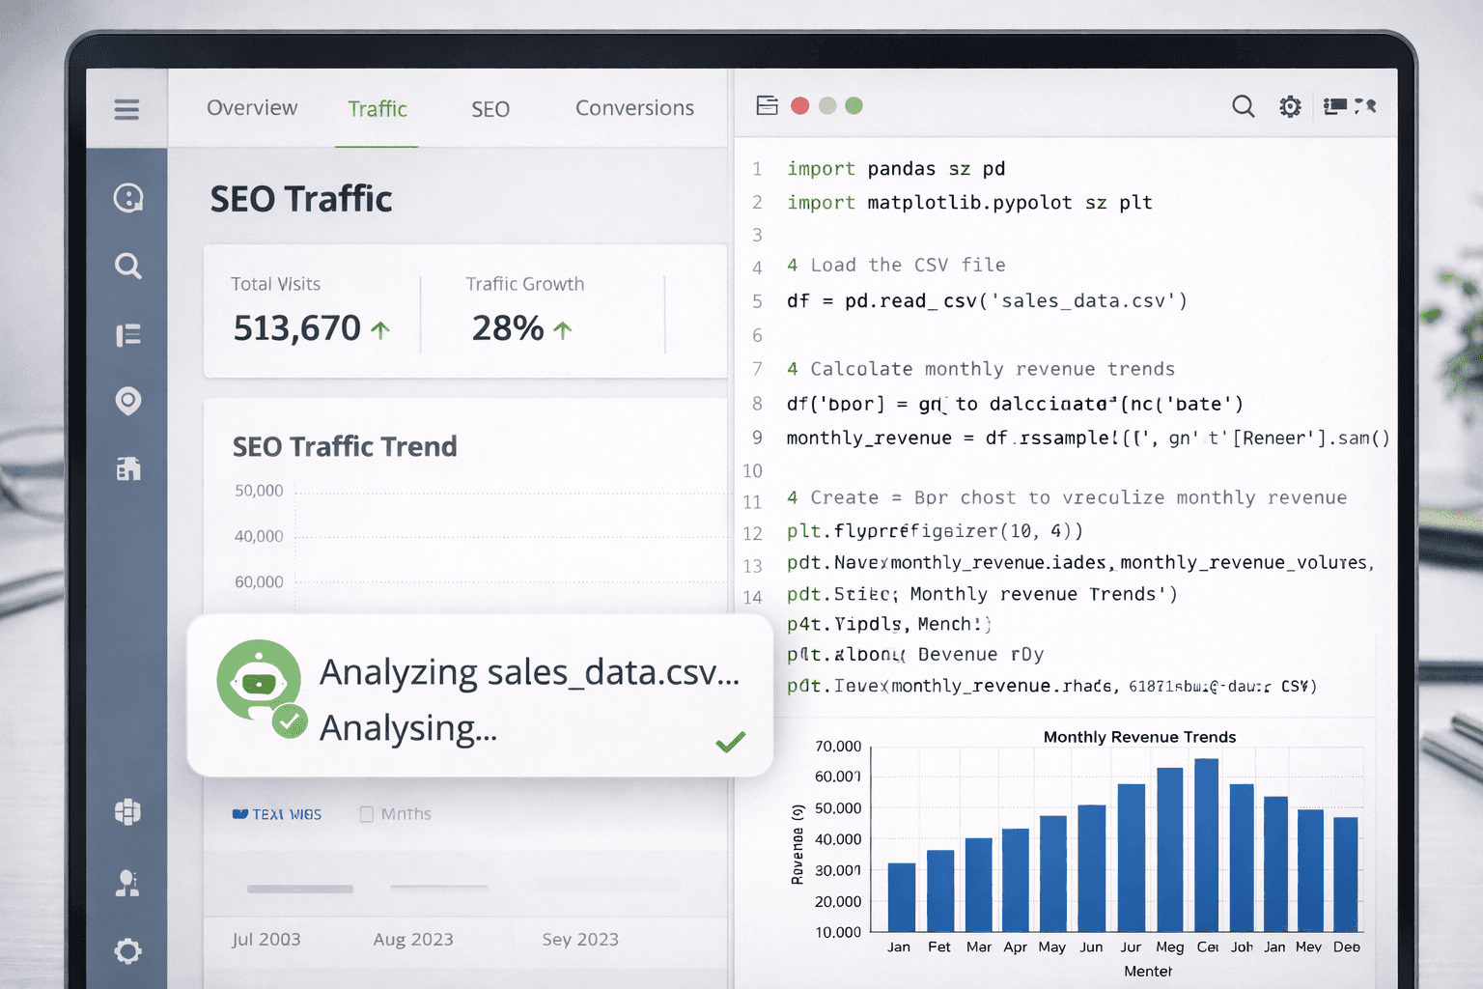Click the building icon in sidebar

tap(128, 468)
